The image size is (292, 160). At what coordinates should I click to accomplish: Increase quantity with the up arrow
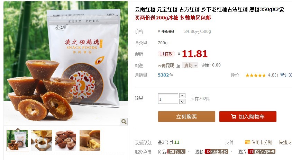coord(182,96)
